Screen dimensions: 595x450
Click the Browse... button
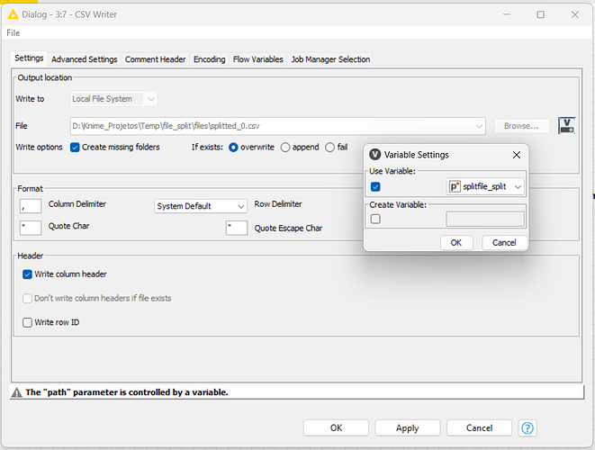click(522, 126)
